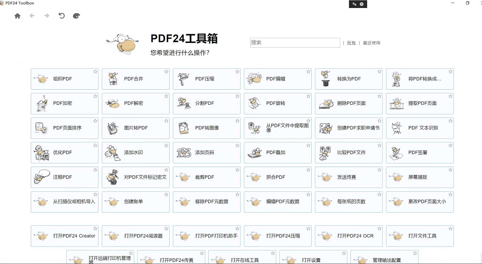Click the dark sheep theme icon
This screenshot has width=482, height=264.
tap(76, 16)
